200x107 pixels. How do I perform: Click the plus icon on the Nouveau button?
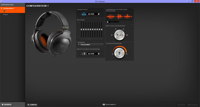click(3, 105)
